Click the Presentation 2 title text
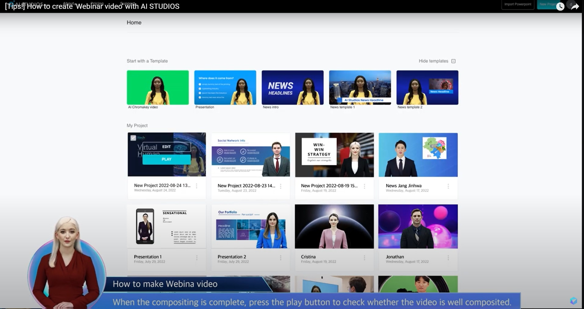The image size is (584, 309). click(x=232, y=257)
